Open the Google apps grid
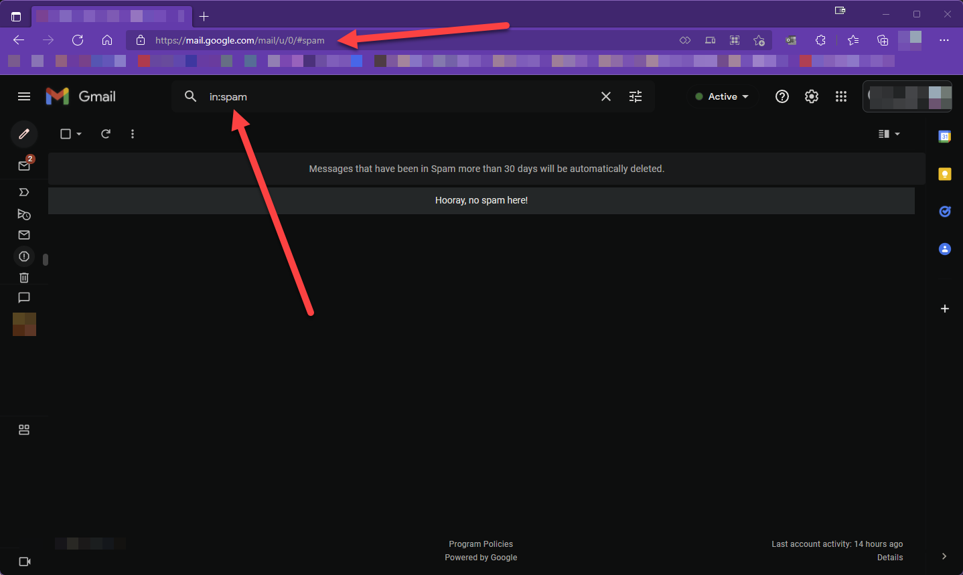Image resolution: width=963 pixels, height=575 pixels. point(841,96)
